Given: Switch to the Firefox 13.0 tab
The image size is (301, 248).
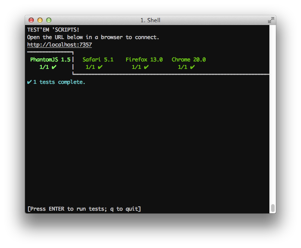Looking at the screenshot, I should tap(144, 60).
